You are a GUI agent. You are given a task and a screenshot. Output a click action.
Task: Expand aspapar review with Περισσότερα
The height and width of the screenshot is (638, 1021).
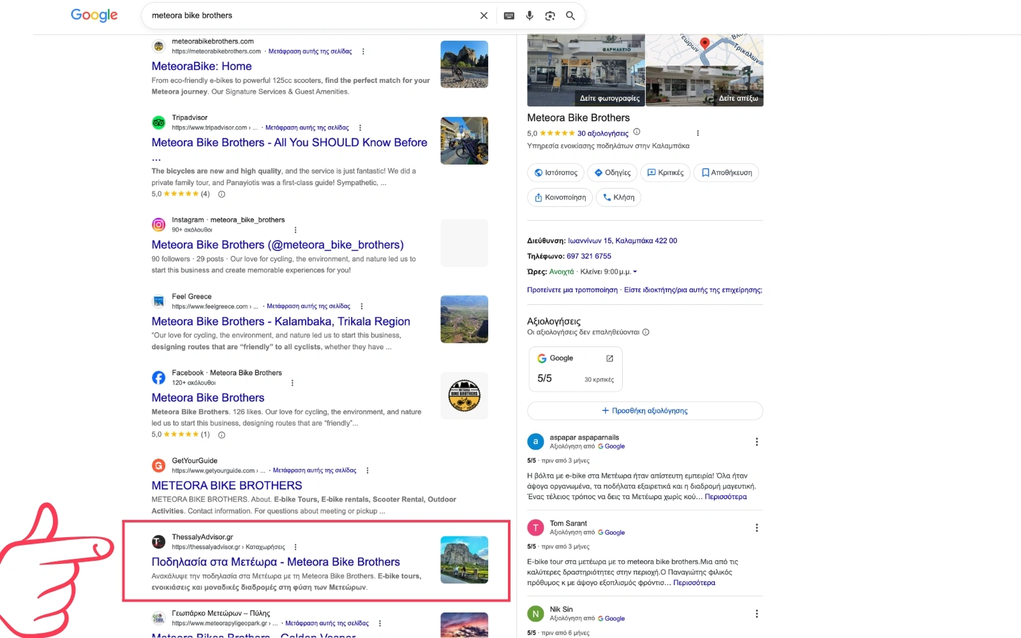[x=726, y=497]
